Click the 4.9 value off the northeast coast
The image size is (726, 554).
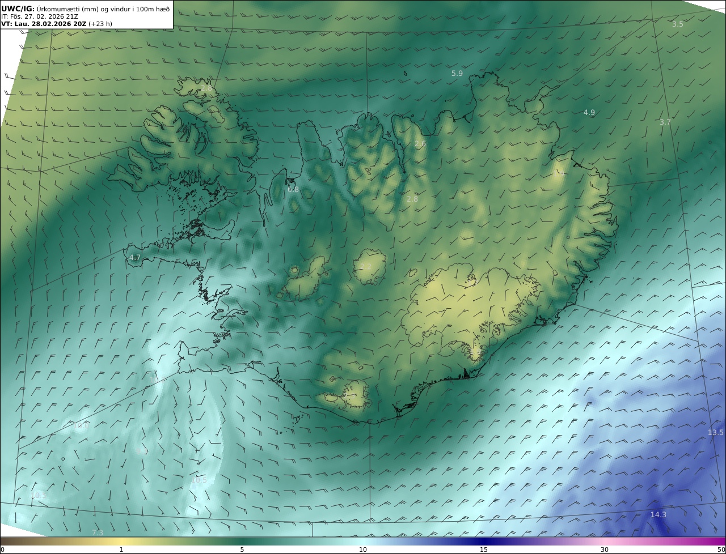(589, 113)
